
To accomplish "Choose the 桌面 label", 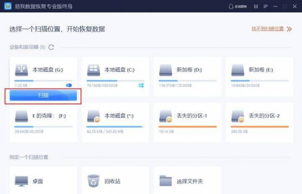I will point(38,181).
